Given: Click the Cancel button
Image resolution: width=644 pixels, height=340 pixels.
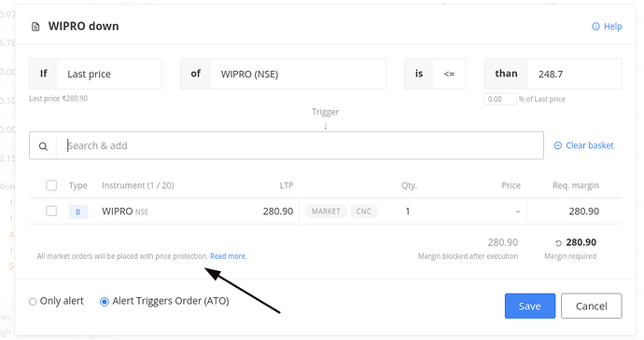Looking at the screenshot, I should (592, 306).
